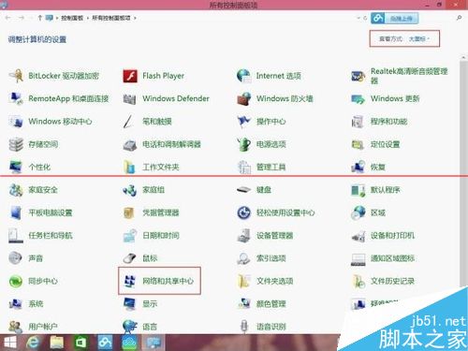Open 程序和功能 icon
This screenshot has height=351, width=468.
click(358, 122)
